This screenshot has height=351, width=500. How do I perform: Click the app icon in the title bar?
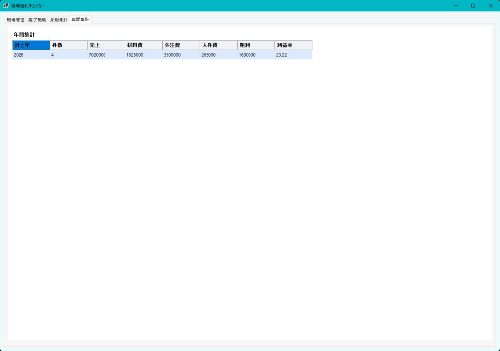click(6, 6)
